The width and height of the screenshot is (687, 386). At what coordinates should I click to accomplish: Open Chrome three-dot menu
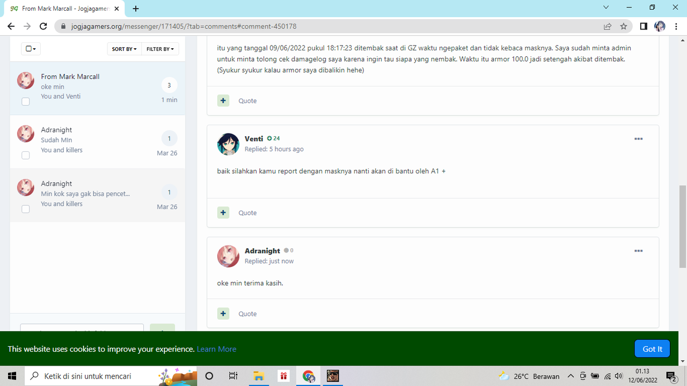click(676, 26)
